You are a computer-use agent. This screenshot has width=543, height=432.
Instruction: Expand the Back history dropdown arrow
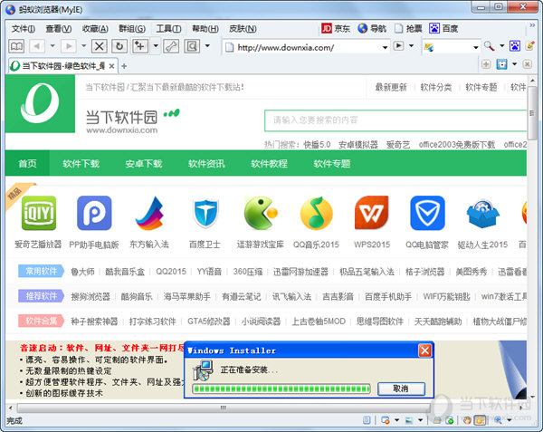click(52, 45)
